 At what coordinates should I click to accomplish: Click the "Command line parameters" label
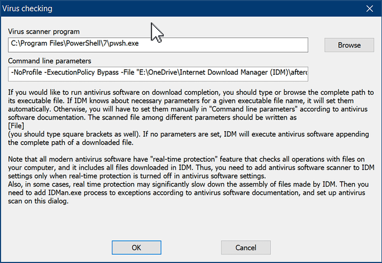point(48,61)
